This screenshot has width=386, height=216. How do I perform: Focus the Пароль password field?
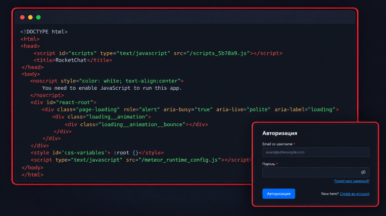316,172
